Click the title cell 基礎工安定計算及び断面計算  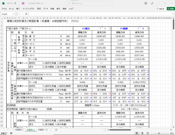[43, 21]
